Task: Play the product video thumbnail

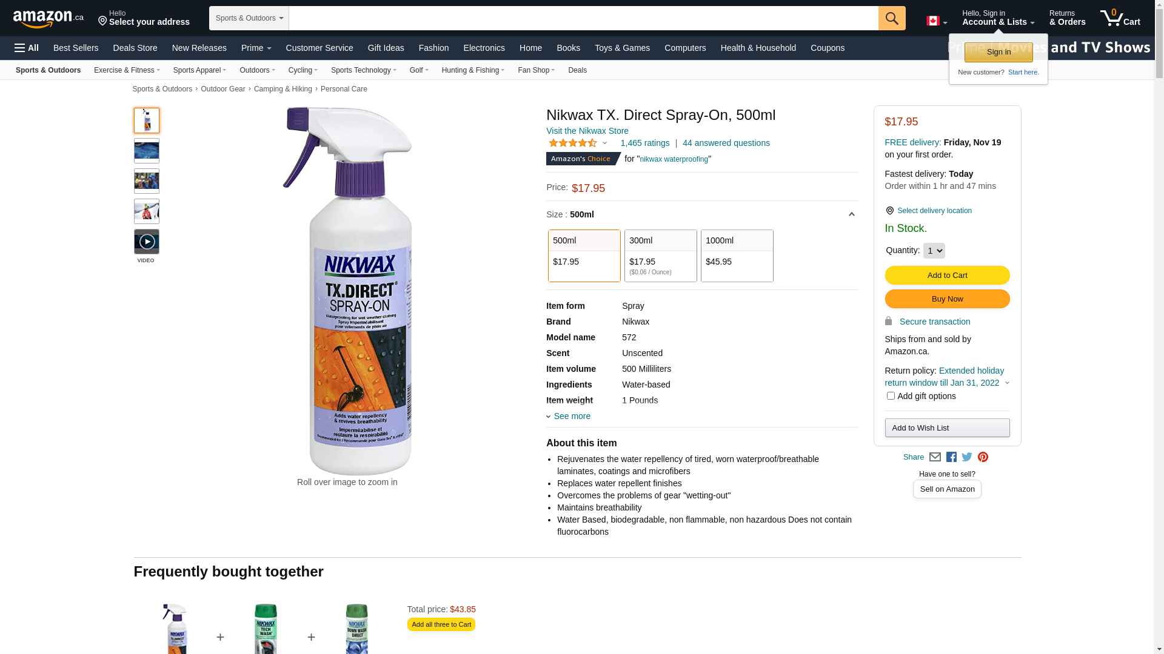Action: [x=147, y=242]
